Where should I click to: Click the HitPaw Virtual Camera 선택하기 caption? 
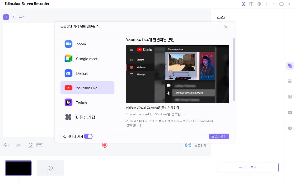click(x=153, y=108)
